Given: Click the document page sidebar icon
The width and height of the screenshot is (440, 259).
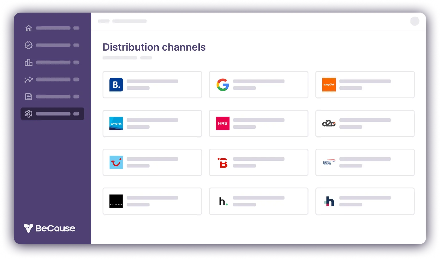Looking at the screenshot, I should click(x=29, y=97).
